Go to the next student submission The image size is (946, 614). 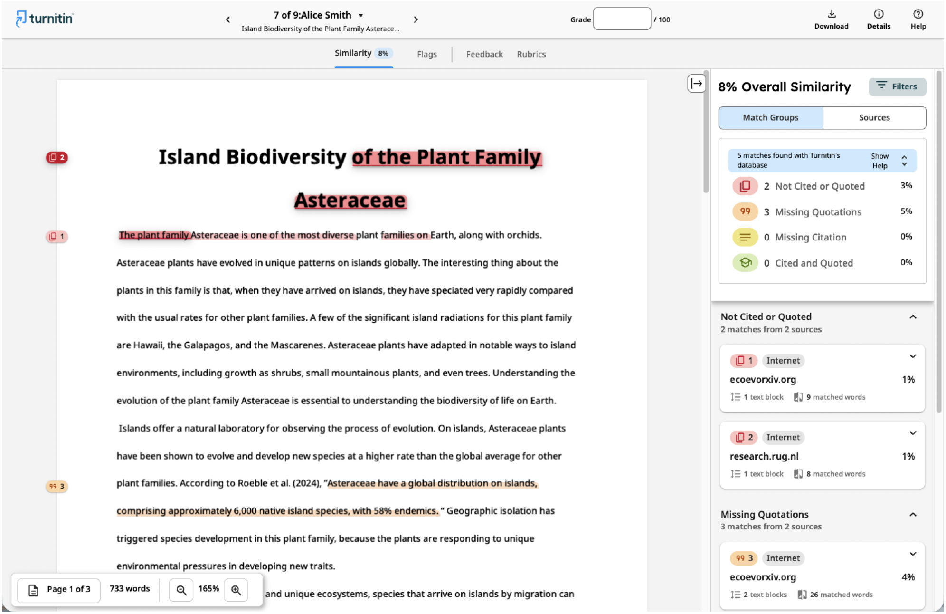416,19
